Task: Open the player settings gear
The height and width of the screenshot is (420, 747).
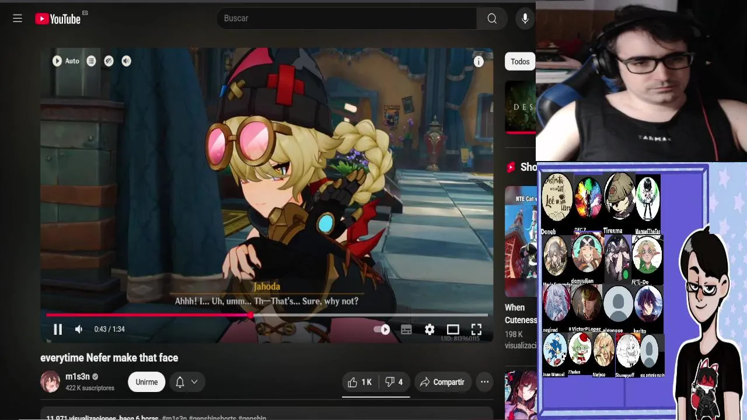Action: pyautogui.click(x=430, y=330)
